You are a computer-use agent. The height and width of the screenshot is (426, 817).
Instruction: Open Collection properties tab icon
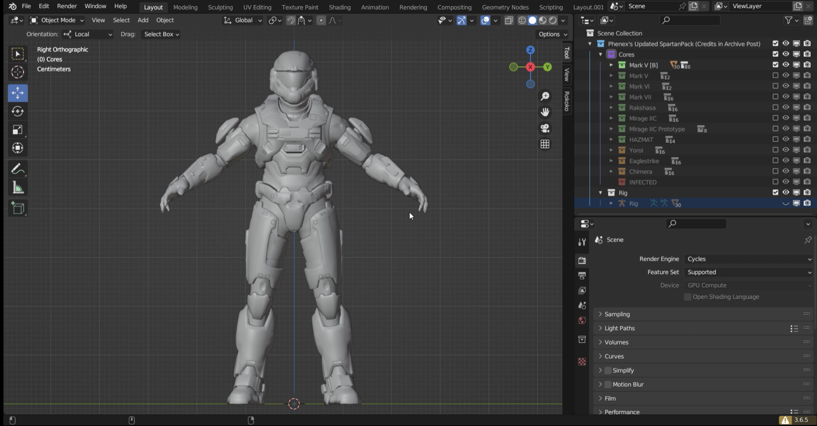coord(582,339)
